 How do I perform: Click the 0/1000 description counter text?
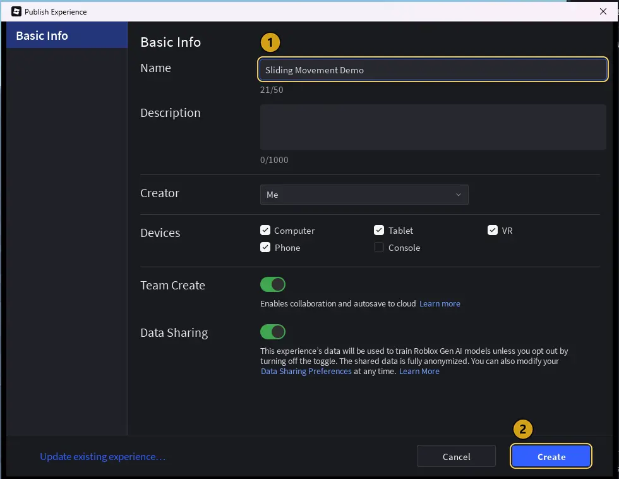(x=274, y=160)
